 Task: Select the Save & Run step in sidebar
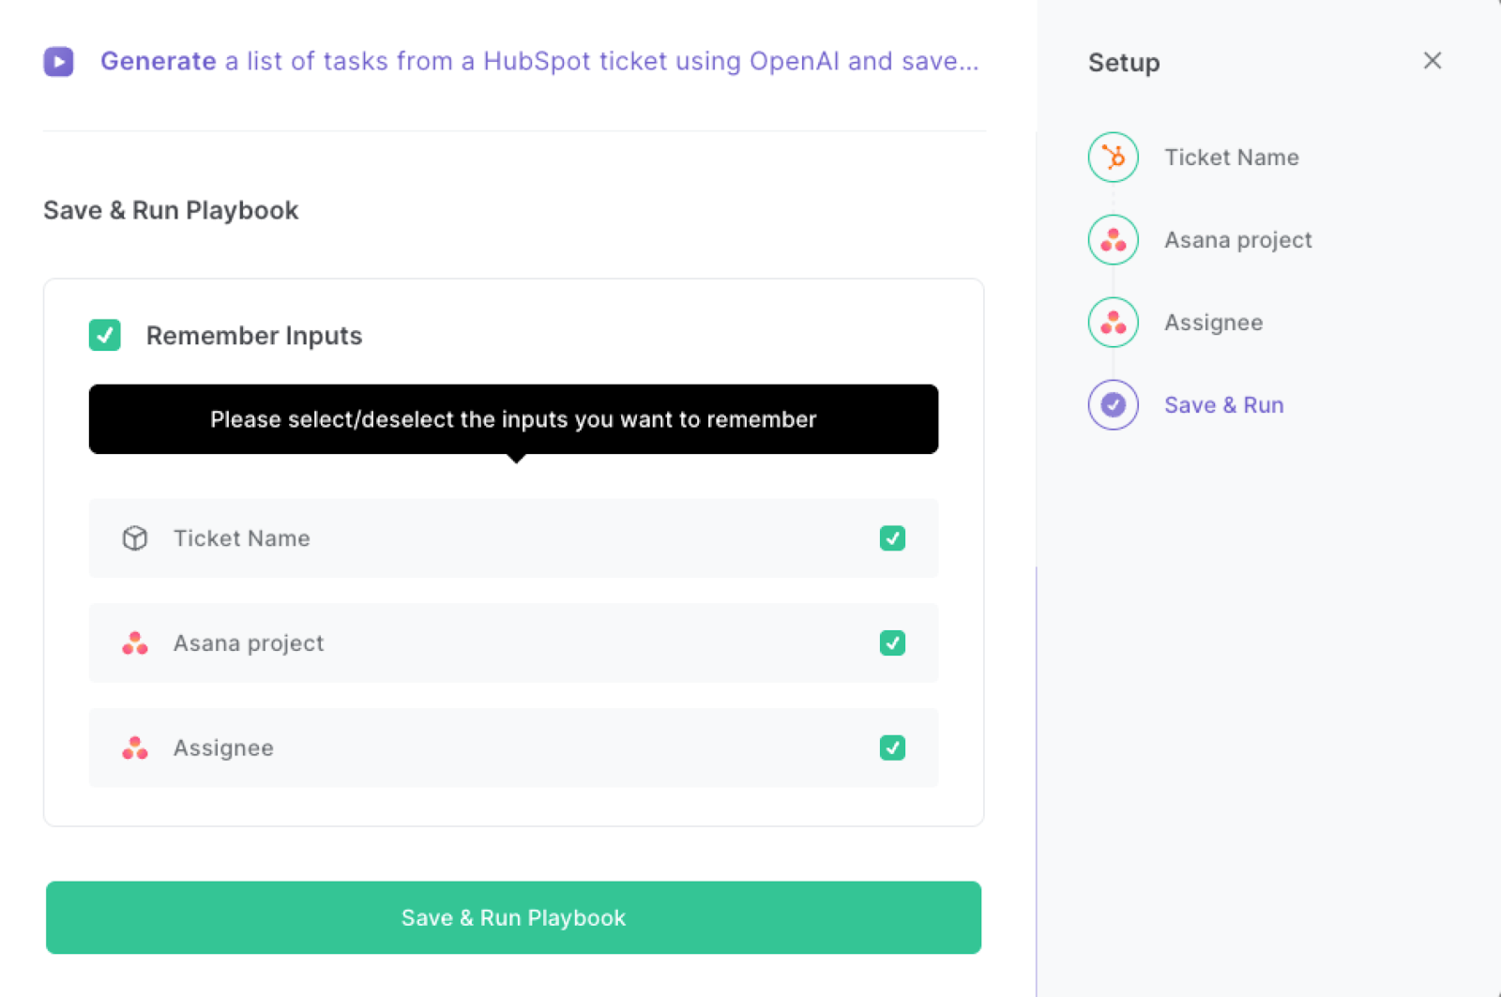(1223, 404)
